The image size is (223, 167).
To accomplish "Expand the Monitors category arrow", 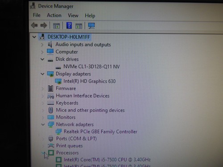I will pyautogui.click(x=43, y=118).
